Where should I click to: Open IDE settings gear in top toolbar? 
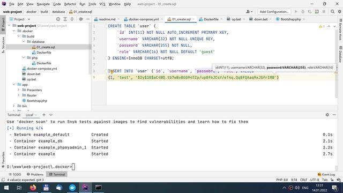339,12
